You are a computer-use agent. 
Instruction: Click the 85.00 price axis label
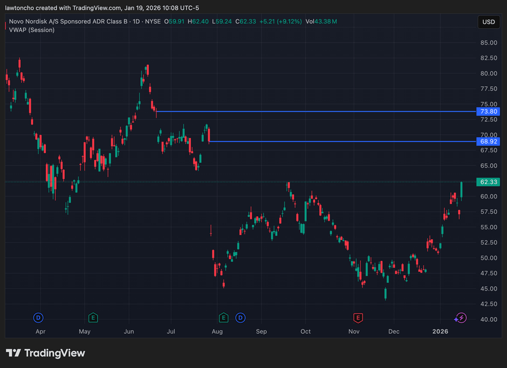coord(489,43)
